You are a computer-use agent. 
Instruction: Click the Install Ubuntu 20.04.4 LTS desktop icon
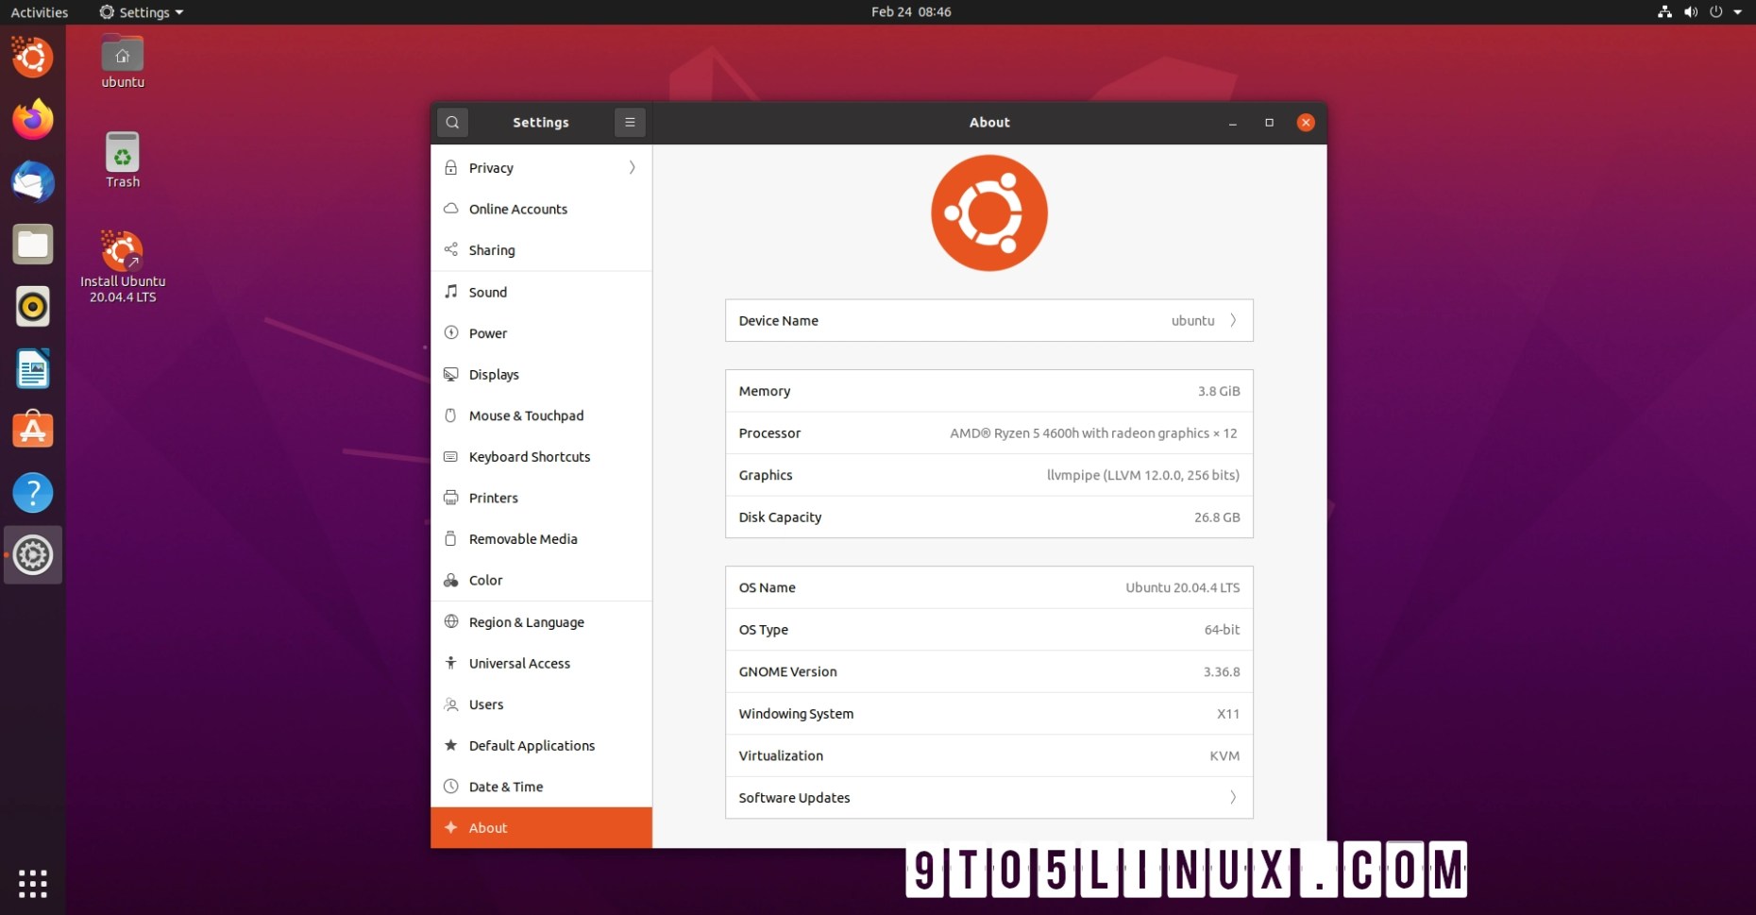123,266
